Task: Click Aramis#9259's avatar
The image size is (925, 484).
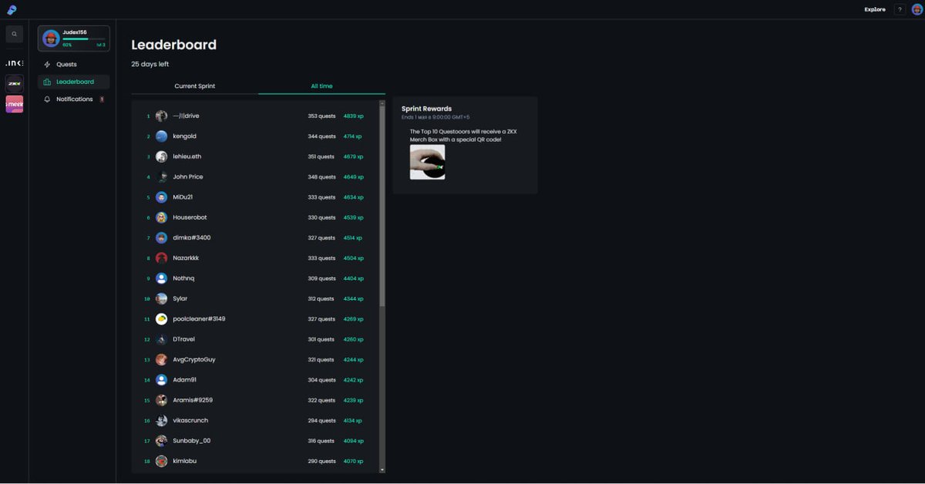Action: [161, 400]
